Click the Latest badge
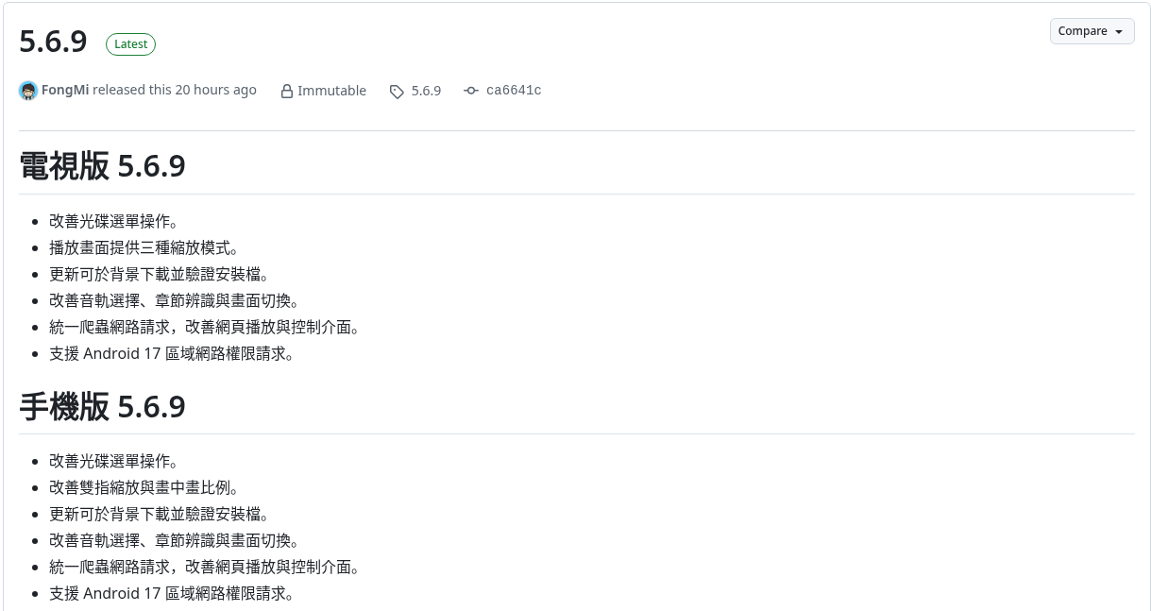Viewport: 1151px width, 611px height. pyautogui.click(x=131, y=43)
